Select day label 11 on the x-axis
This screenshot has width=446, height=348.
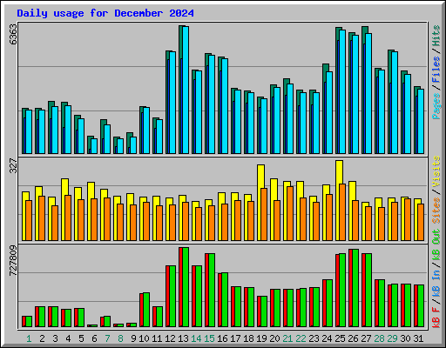pyautogui.click(x=157, y=338)
